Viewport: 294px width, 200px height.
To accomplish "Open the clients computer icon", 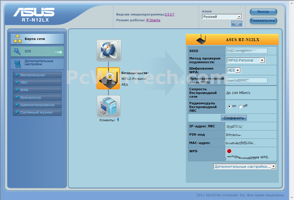I will (x=109, y=106).
